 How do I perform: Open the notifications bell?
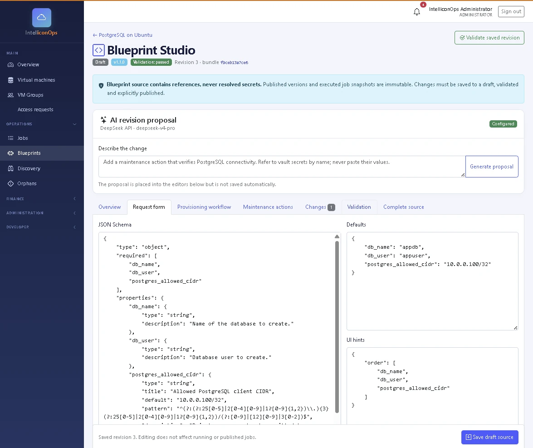coord(417,12)
